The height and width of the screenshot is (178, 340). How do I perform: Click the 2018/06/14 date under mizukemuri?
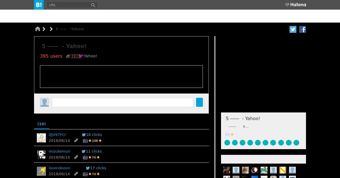coord(59,157)
